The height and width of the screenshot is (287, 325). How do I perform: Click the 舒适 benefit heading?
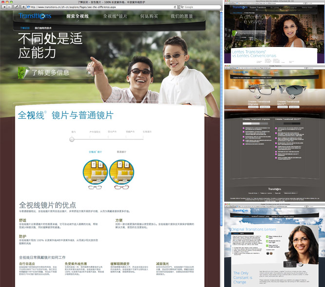pyautogui.click(x=22, y=220)
